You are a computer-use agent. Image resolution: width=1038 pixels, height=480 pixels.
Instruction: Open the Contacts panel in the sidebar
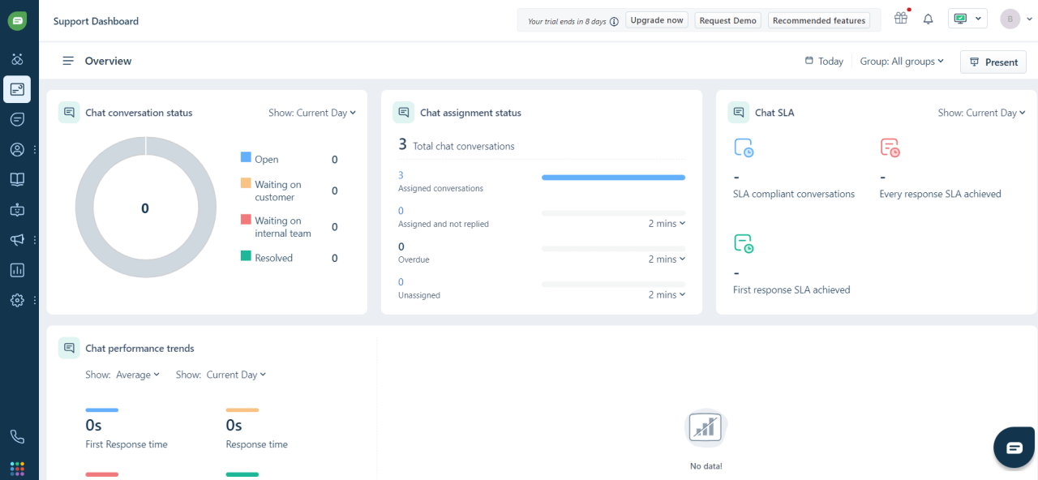click(x=18, y=149)
